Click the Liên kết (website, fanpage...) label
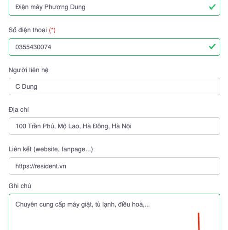The height and width of the screenshot is (230, 228). coord(51,149)
